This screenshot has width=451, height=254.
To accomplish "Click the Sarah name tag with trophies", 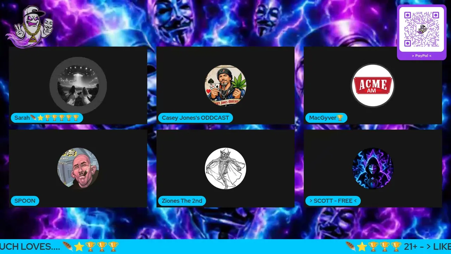I will (47, 118).
